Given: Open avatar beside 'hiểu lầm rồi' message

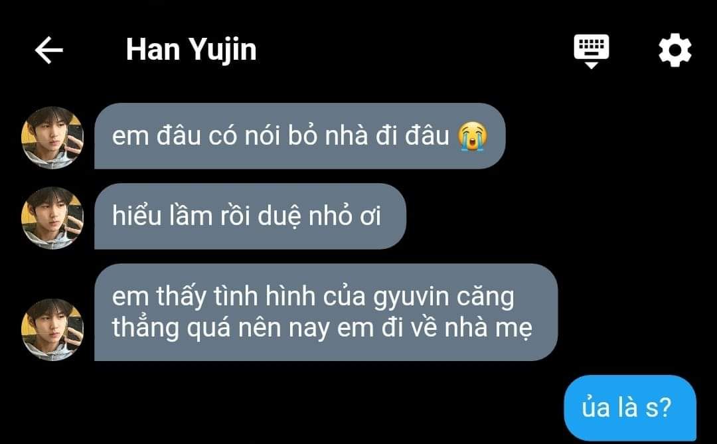Looking at the screenshot, I should point(52,218).
